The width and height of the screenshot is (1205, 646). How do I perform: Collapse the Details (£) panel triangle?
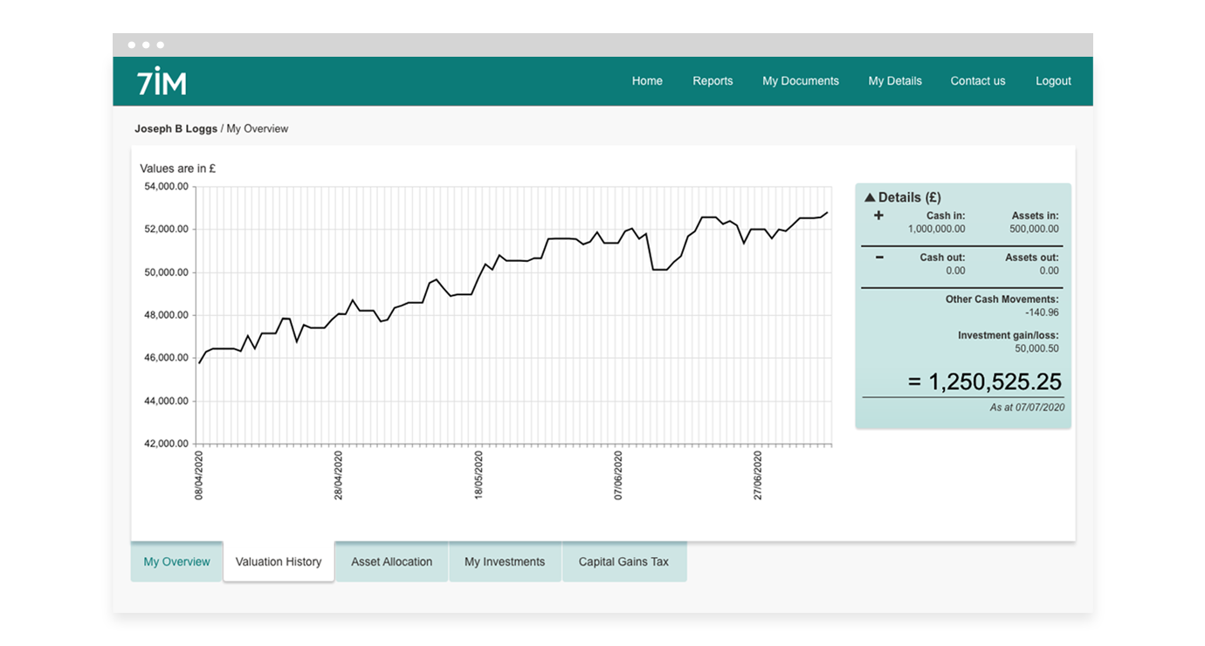tap(870, 197)
